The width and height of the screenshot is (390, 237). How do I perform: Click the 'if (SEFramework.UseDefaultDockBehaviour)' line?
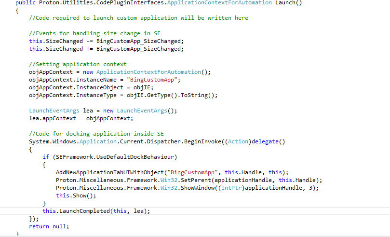click(110, 157)
